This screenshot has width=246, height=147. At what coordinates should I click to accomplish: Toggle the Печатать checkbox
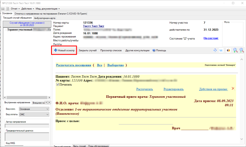(57, 85)
